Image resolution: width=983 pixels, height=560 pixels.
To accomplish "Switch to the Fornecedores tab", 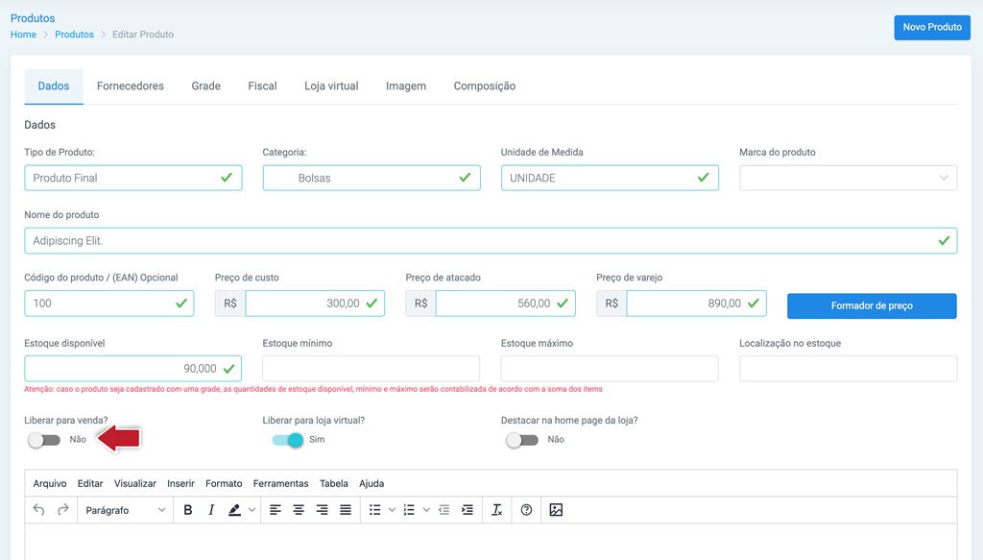I will 131,85.
